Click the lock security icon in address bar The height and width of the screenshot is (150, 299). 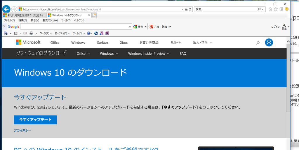point(187,9)
